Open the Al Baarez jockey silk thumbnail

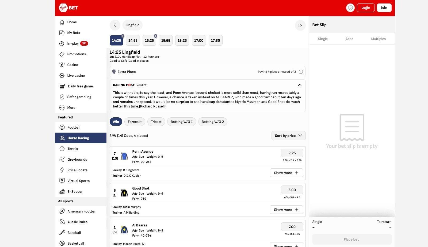124,230
